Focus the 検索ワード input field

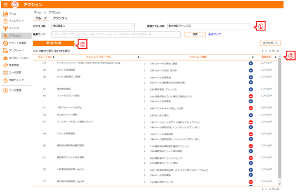pyautogui.click(x=116, y=34)
